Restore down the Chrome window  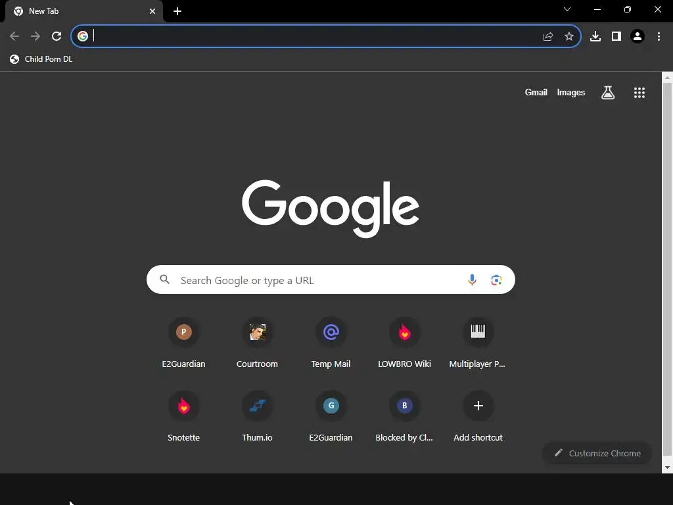coord(628,9)
